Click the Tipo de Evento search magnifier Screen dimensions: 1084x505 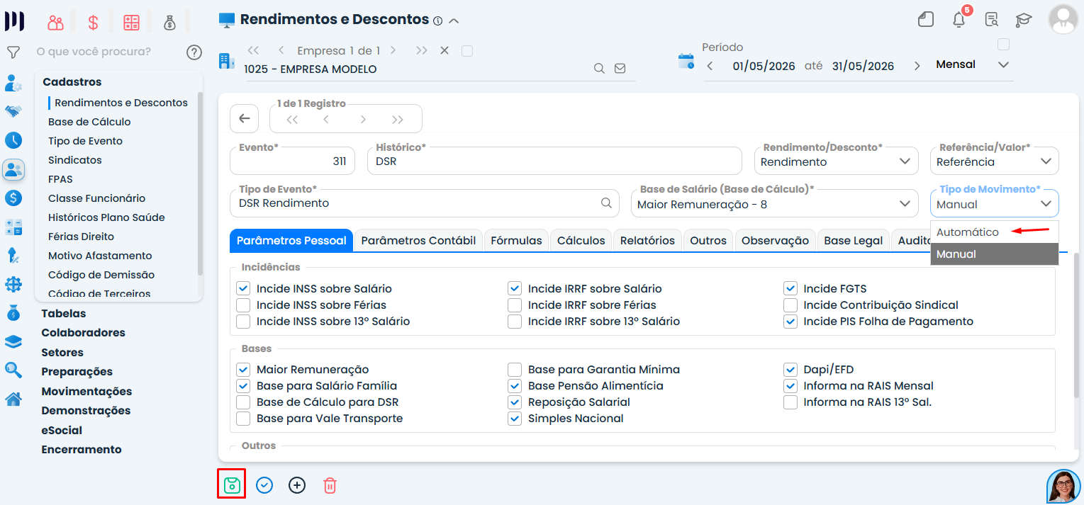pos(606,203)
